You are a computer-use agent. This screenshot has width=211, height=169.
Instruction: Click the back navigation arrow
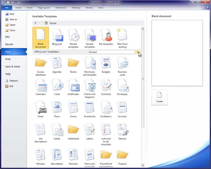(x=35, y=23)
